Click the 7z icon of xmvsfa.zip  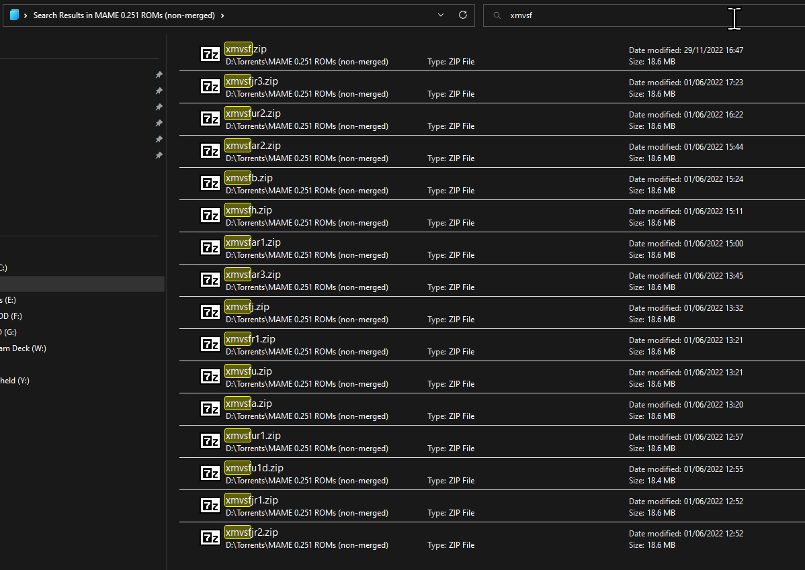[210, 409]
